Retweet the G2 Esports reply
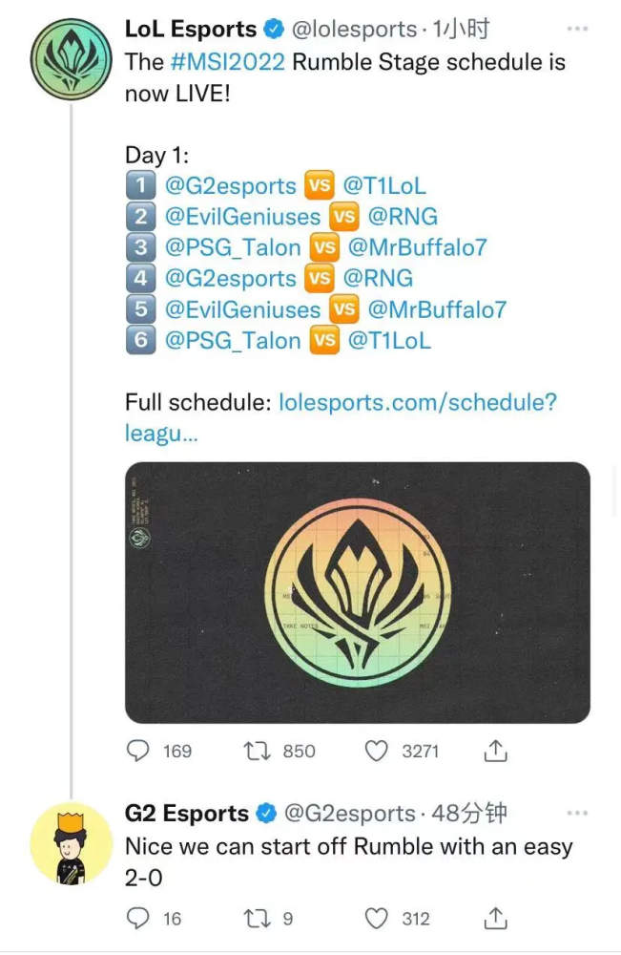This screenshot has height=955, width=621. (258, 919)
